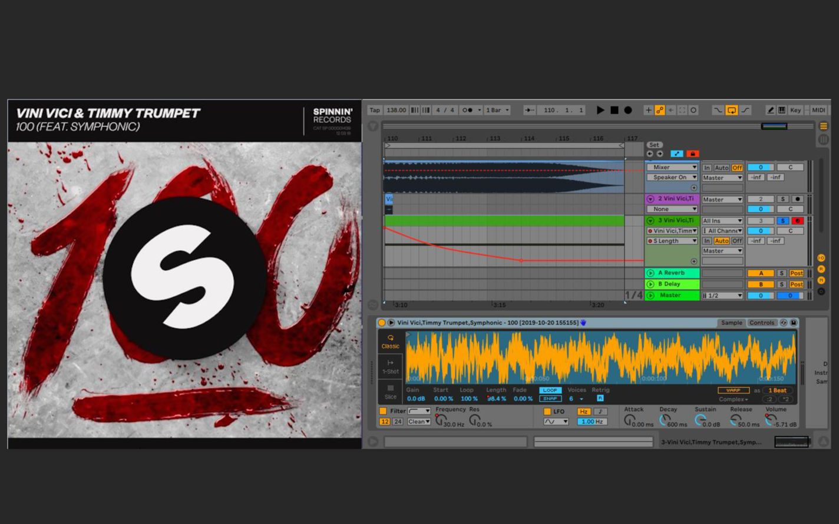Show or hide the I-O section

(x=821, y=258)
